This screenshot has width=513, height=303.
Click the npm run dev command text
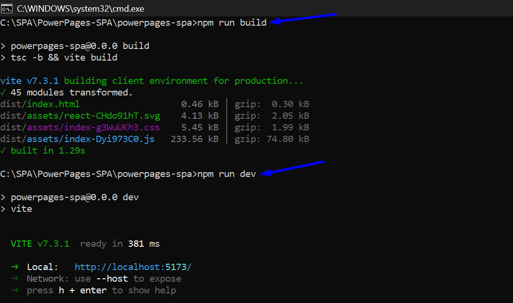coord(227,174)
